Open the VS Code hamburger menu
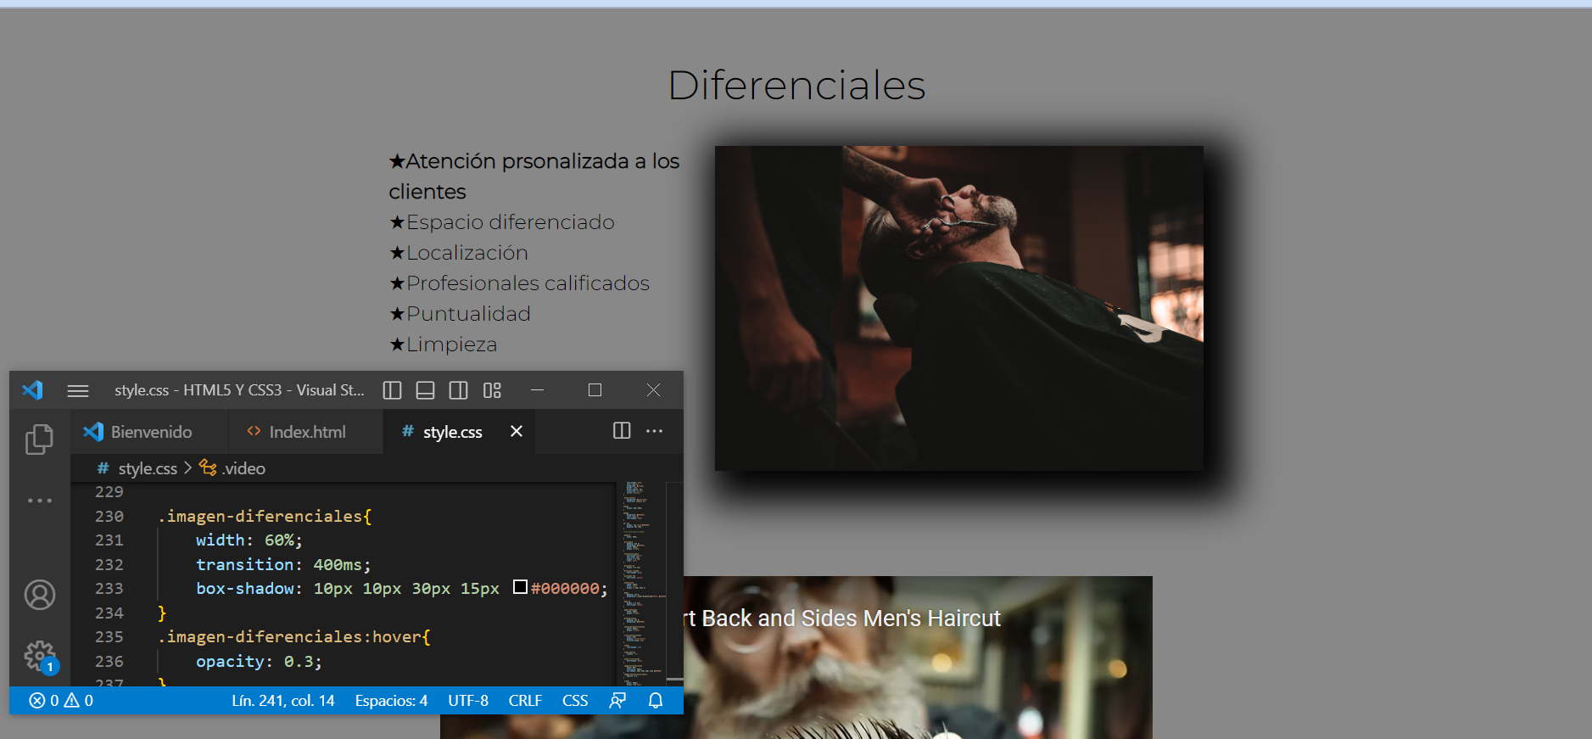The width and height of the screenshot is (1592, 739). point(78,390)
